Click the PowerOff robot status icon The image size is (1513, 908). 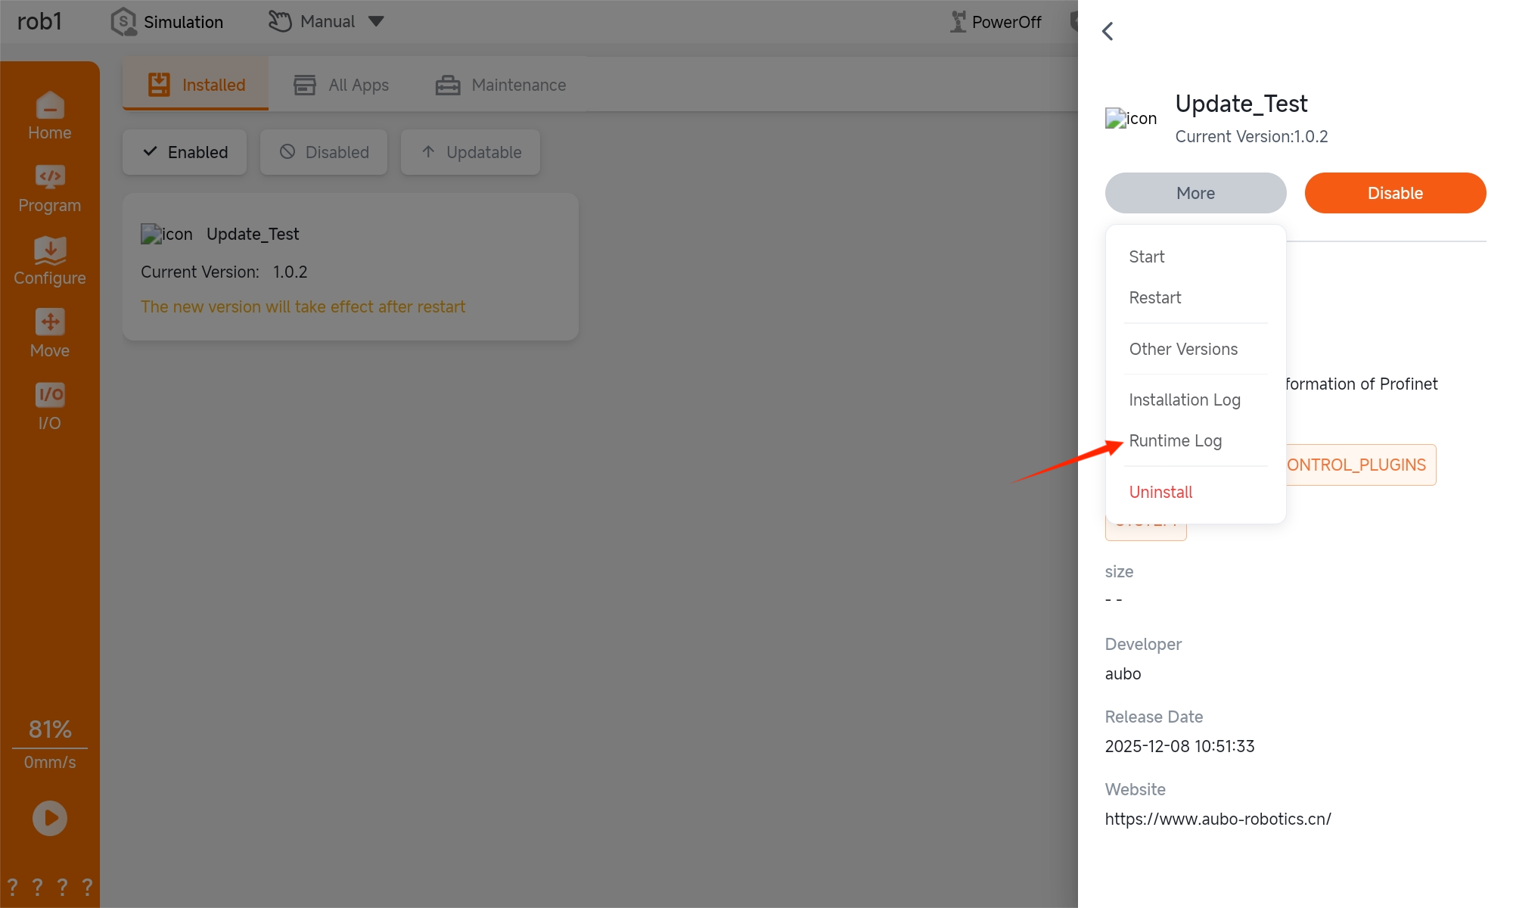[958, 22]
